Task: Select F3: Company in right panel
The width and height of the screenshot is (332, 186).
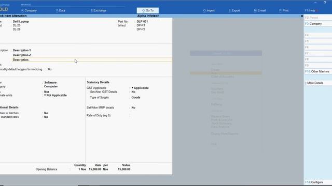Action: 318,24
